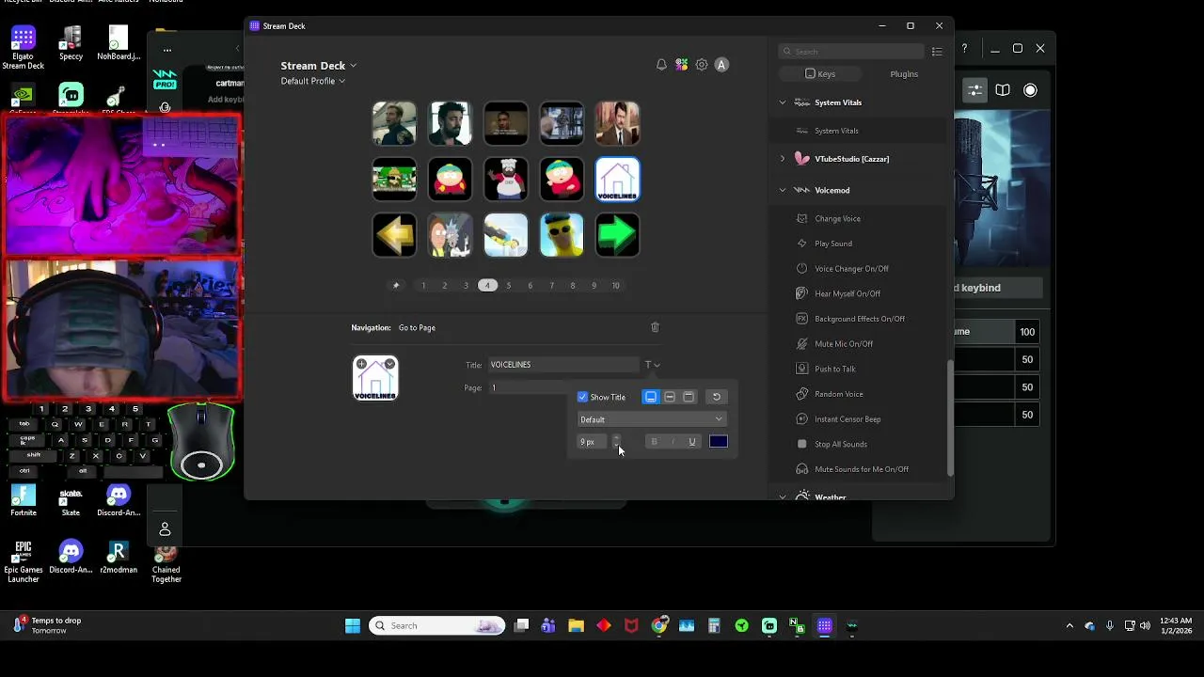Align title to bottom of key
This screenshot has width=1204, height=677.
[651, 397]
